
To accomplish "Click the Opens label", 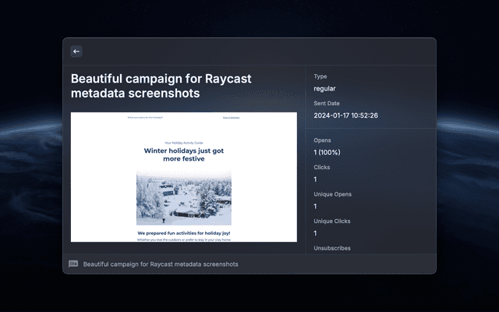I will pos(323,140).
